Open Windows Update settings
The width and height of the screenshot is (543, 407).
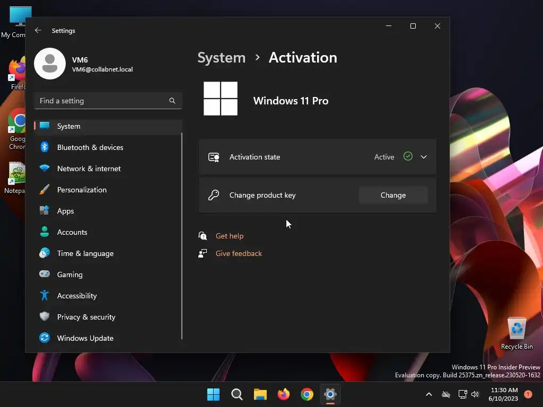[108, 338]
